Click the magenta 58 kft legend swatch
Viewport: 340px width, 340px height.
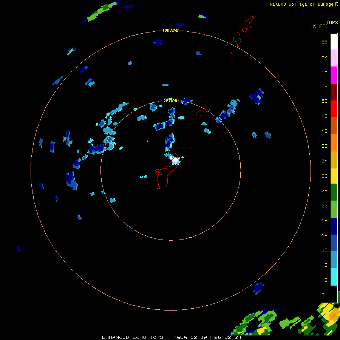pyautogui.click(x=334, y=75)
